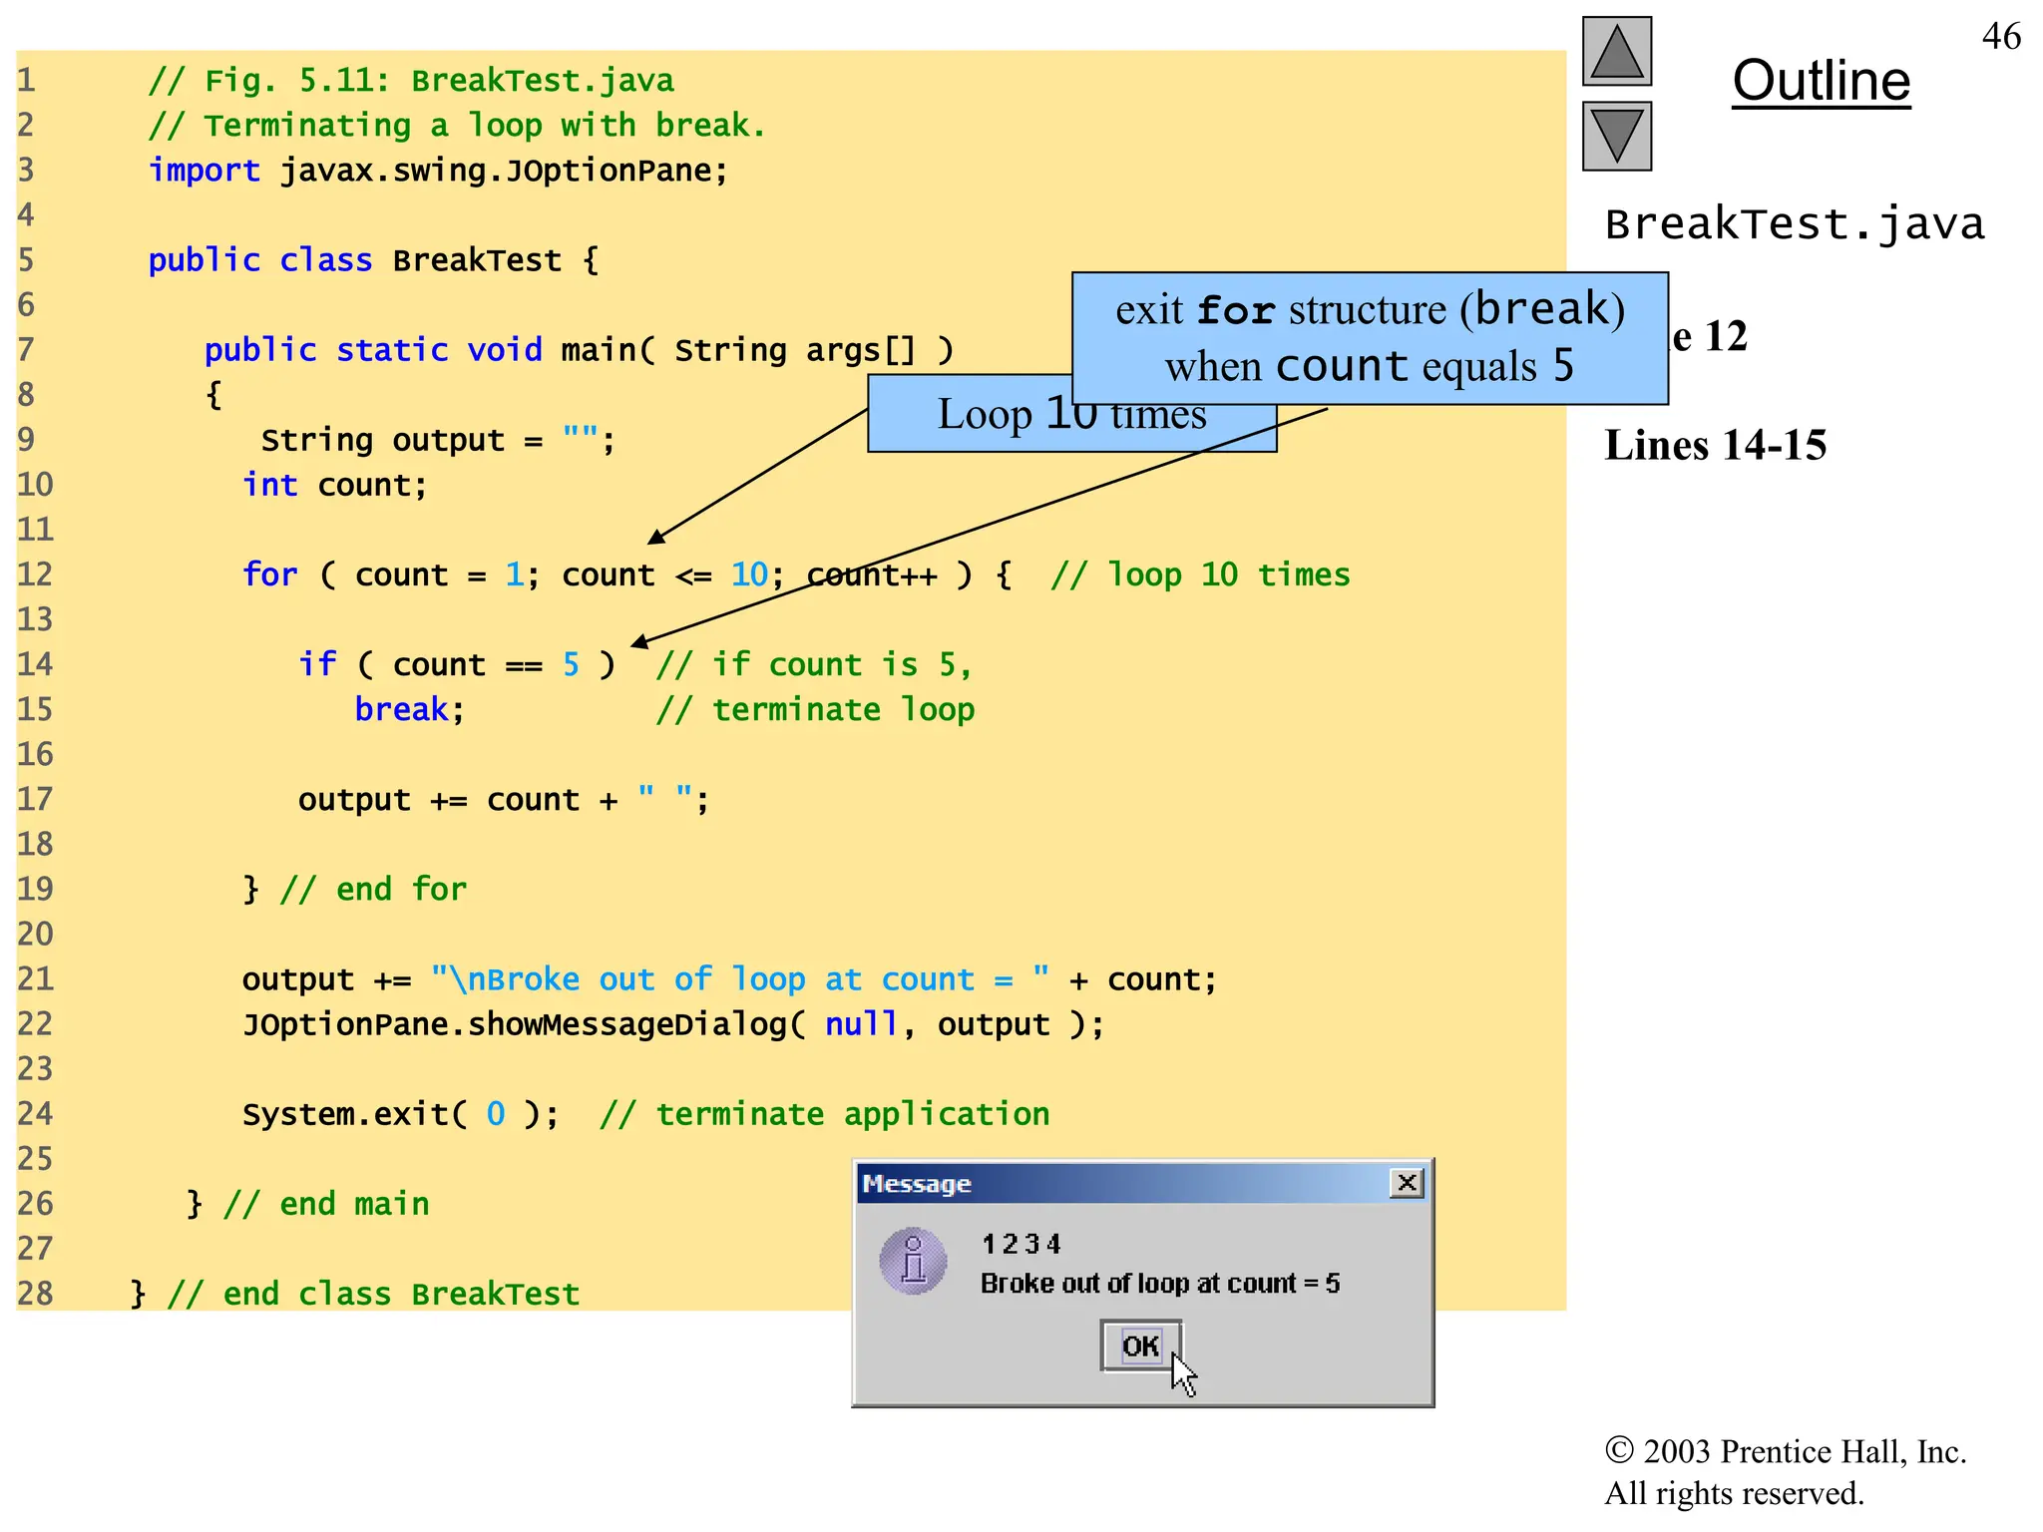The height and width of the screenshot is (1532, 2043).
Task: Click '// Terminating a loop with break.' comment
Action: tap(457, 126)
